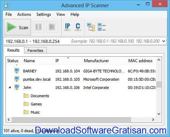Switch to the Favorites tab
Screen dimensions: 170x137
coord(35,51)
